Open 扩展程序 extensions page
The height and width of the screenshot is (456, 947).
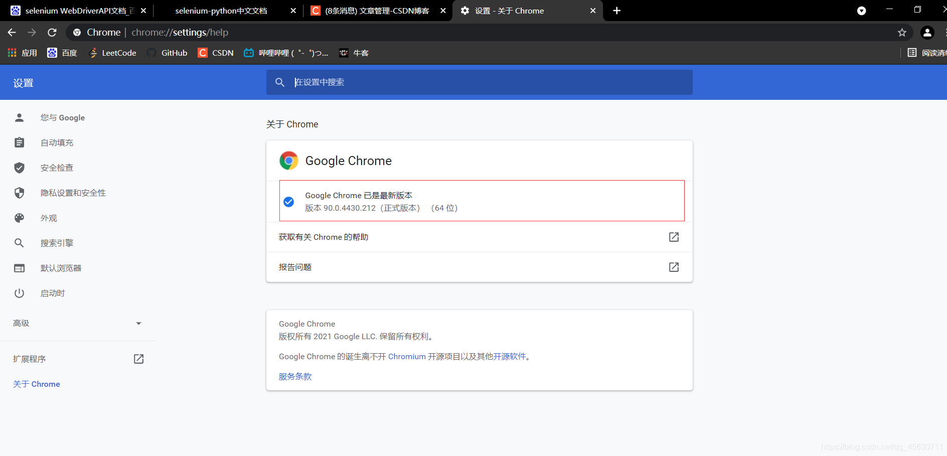click(x=78, y=359)
